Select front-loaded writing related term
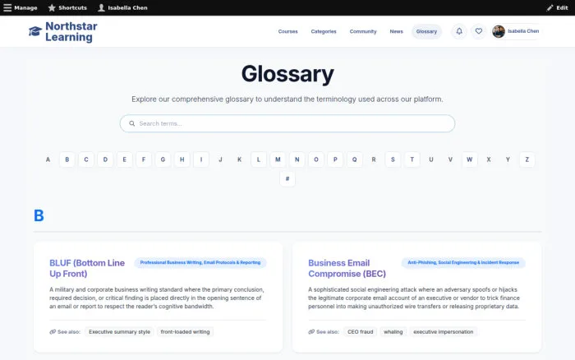 pos(185,332)
